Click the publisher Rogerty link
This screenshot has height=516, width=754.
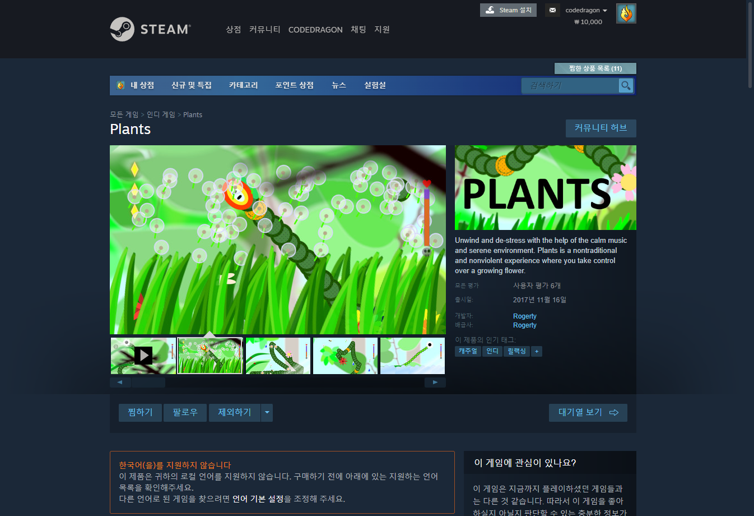[x=525, y=325]
